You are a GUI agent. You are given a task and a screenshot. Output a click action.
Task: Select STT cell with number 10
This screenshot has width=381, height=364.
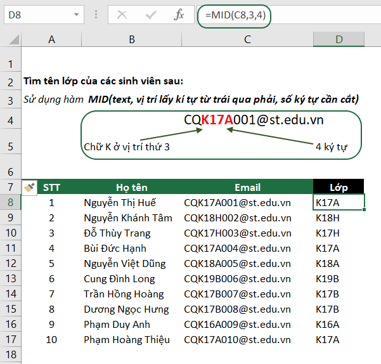click(x=51, y=339)
